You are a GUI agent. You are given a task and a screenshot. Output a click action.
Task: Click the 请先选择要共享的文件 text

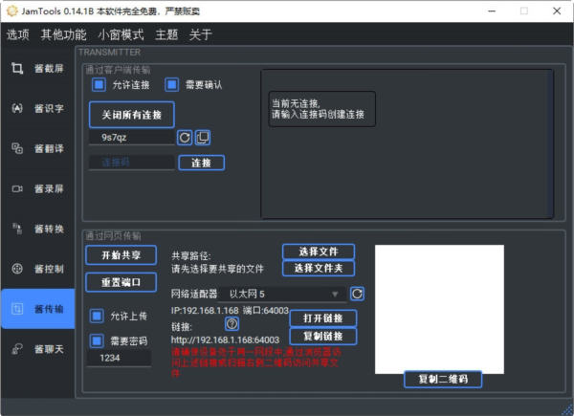pos(217,269)
